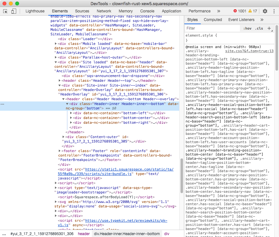Image resolution: width=279 pixels, height=237 pixels.
Task: Select trailing div breadcrumb
Action: pos(167,234)
